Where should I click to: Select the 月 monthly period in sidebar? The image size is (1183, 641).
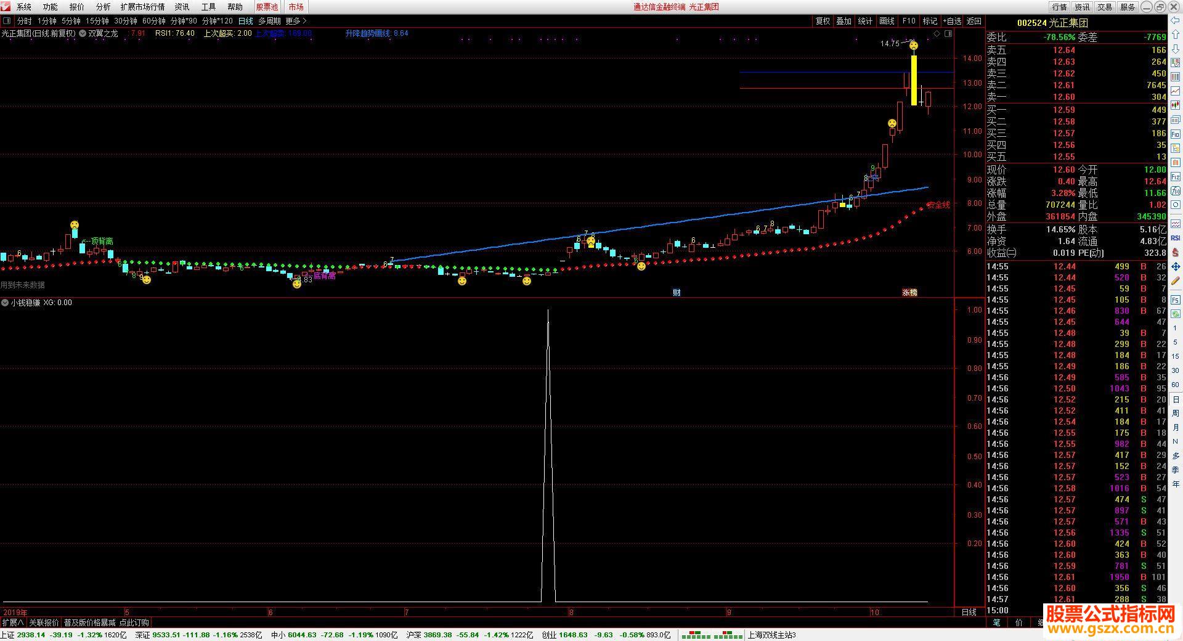point(1176,428)
